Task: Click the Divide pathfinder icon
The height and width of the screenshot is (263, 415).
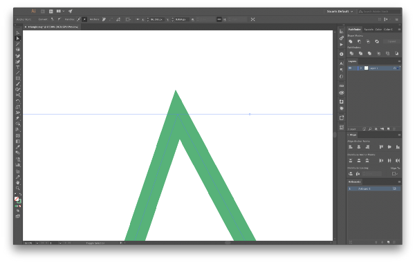Action: point(351,53)
